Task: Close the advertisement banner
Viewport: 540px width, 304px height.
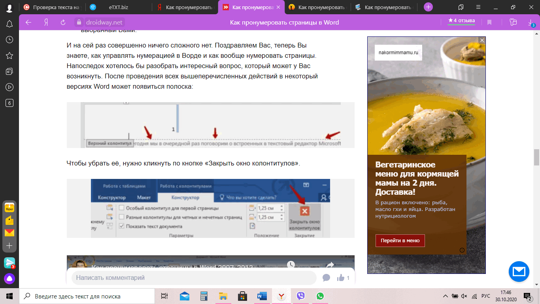Action: (x=481, y=40)
